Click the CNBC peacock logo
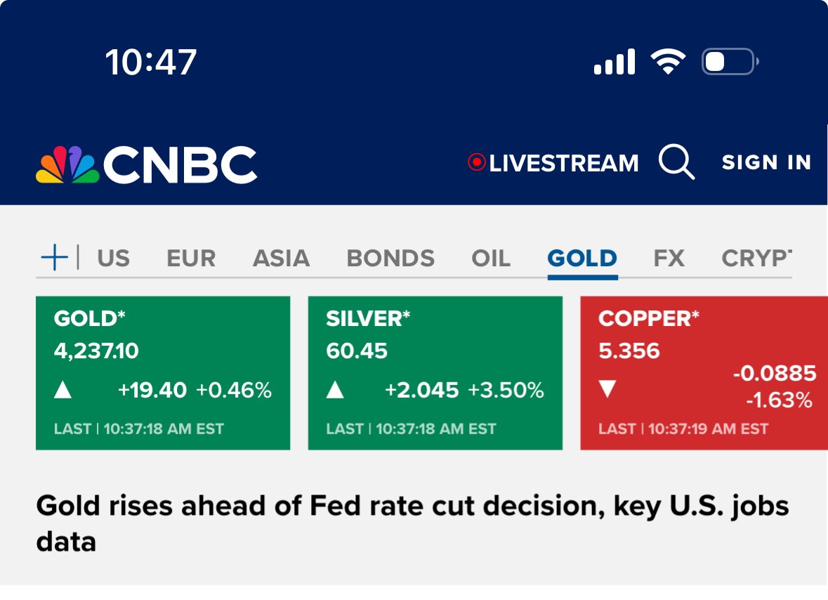The image size is (828, 600). (67, 164)
